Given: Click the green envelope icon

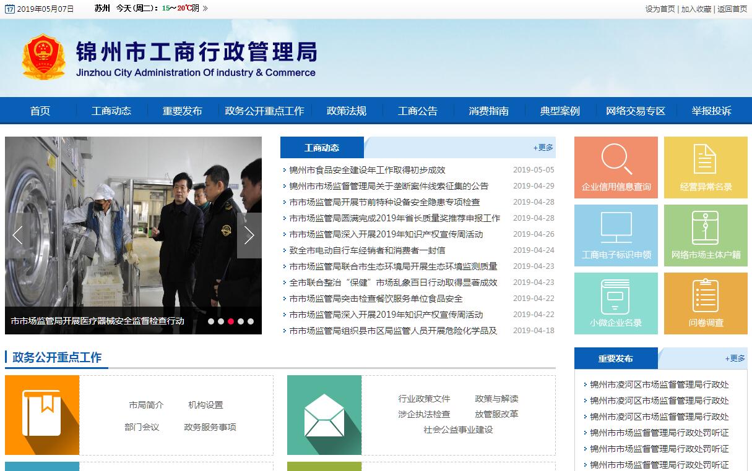Looking at the screenshot, I should tap(324, 415).
